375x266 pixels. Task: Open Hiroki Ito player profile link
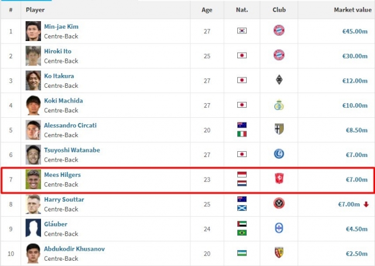(57, 51)
